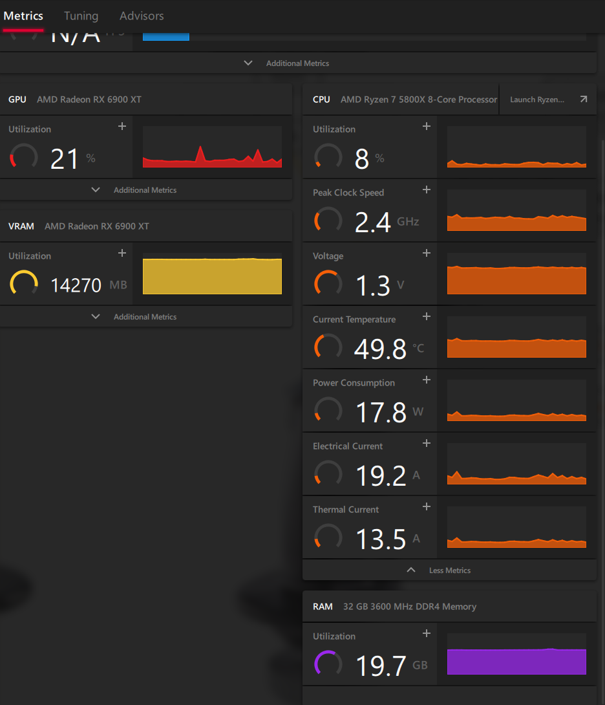Click the red GPU Utilization graph
Viewport: 605px width, 705px height.
click(x=212, y=147)
